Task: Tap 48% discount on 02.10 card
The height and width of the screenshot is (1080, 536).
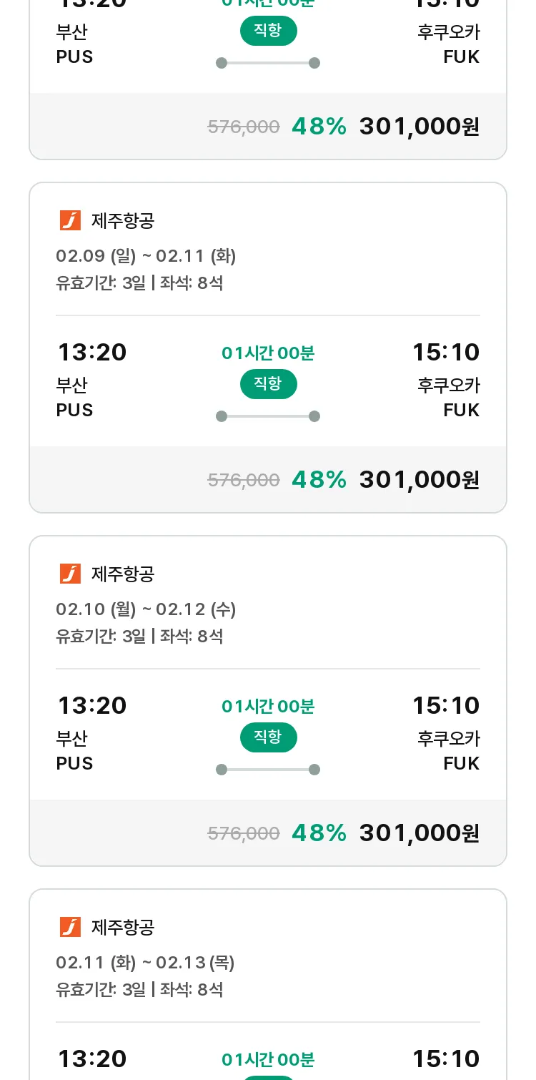Action: (x=319, y=833)
